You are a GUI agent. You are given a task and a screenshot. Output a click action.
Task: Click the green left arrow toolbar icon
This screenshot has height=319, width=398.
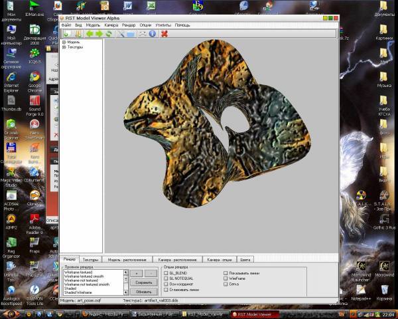point(89,33)
